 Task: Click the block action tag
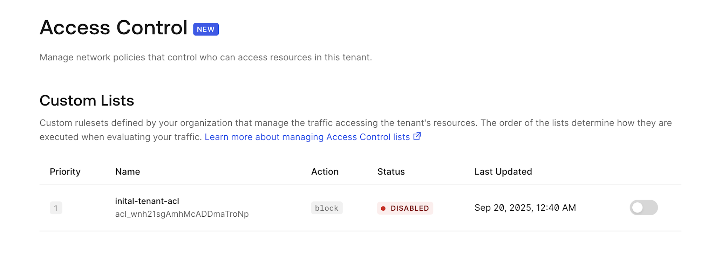[327, 208]
